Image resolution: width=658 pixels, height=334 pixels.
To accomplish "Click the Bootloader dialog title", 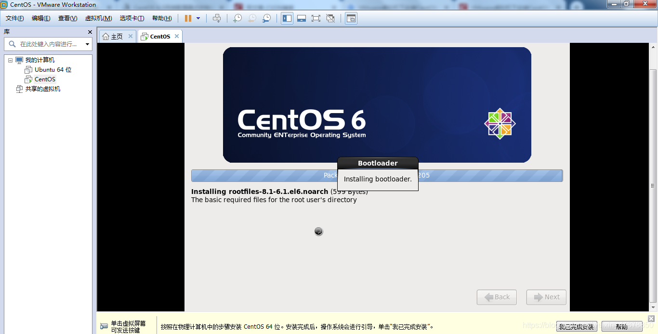I will (378, 163).
